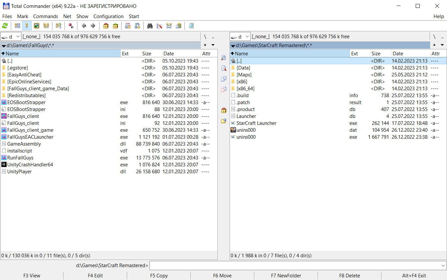
Task: Open FTP connect from the toolbar
Action: pyautogui.click(x=128, y=26)
